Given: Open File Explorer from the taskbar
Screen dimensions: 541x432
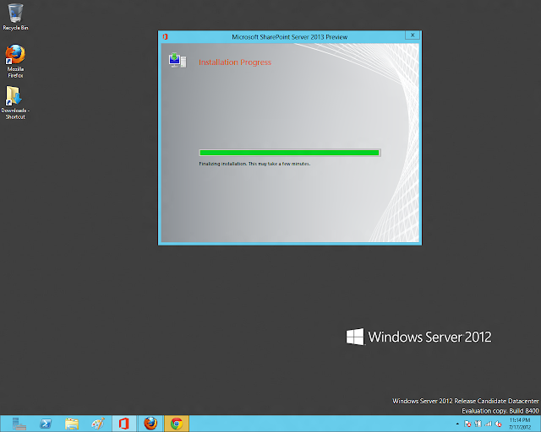Looking at the screenshot, I should (x=72, y=424).
